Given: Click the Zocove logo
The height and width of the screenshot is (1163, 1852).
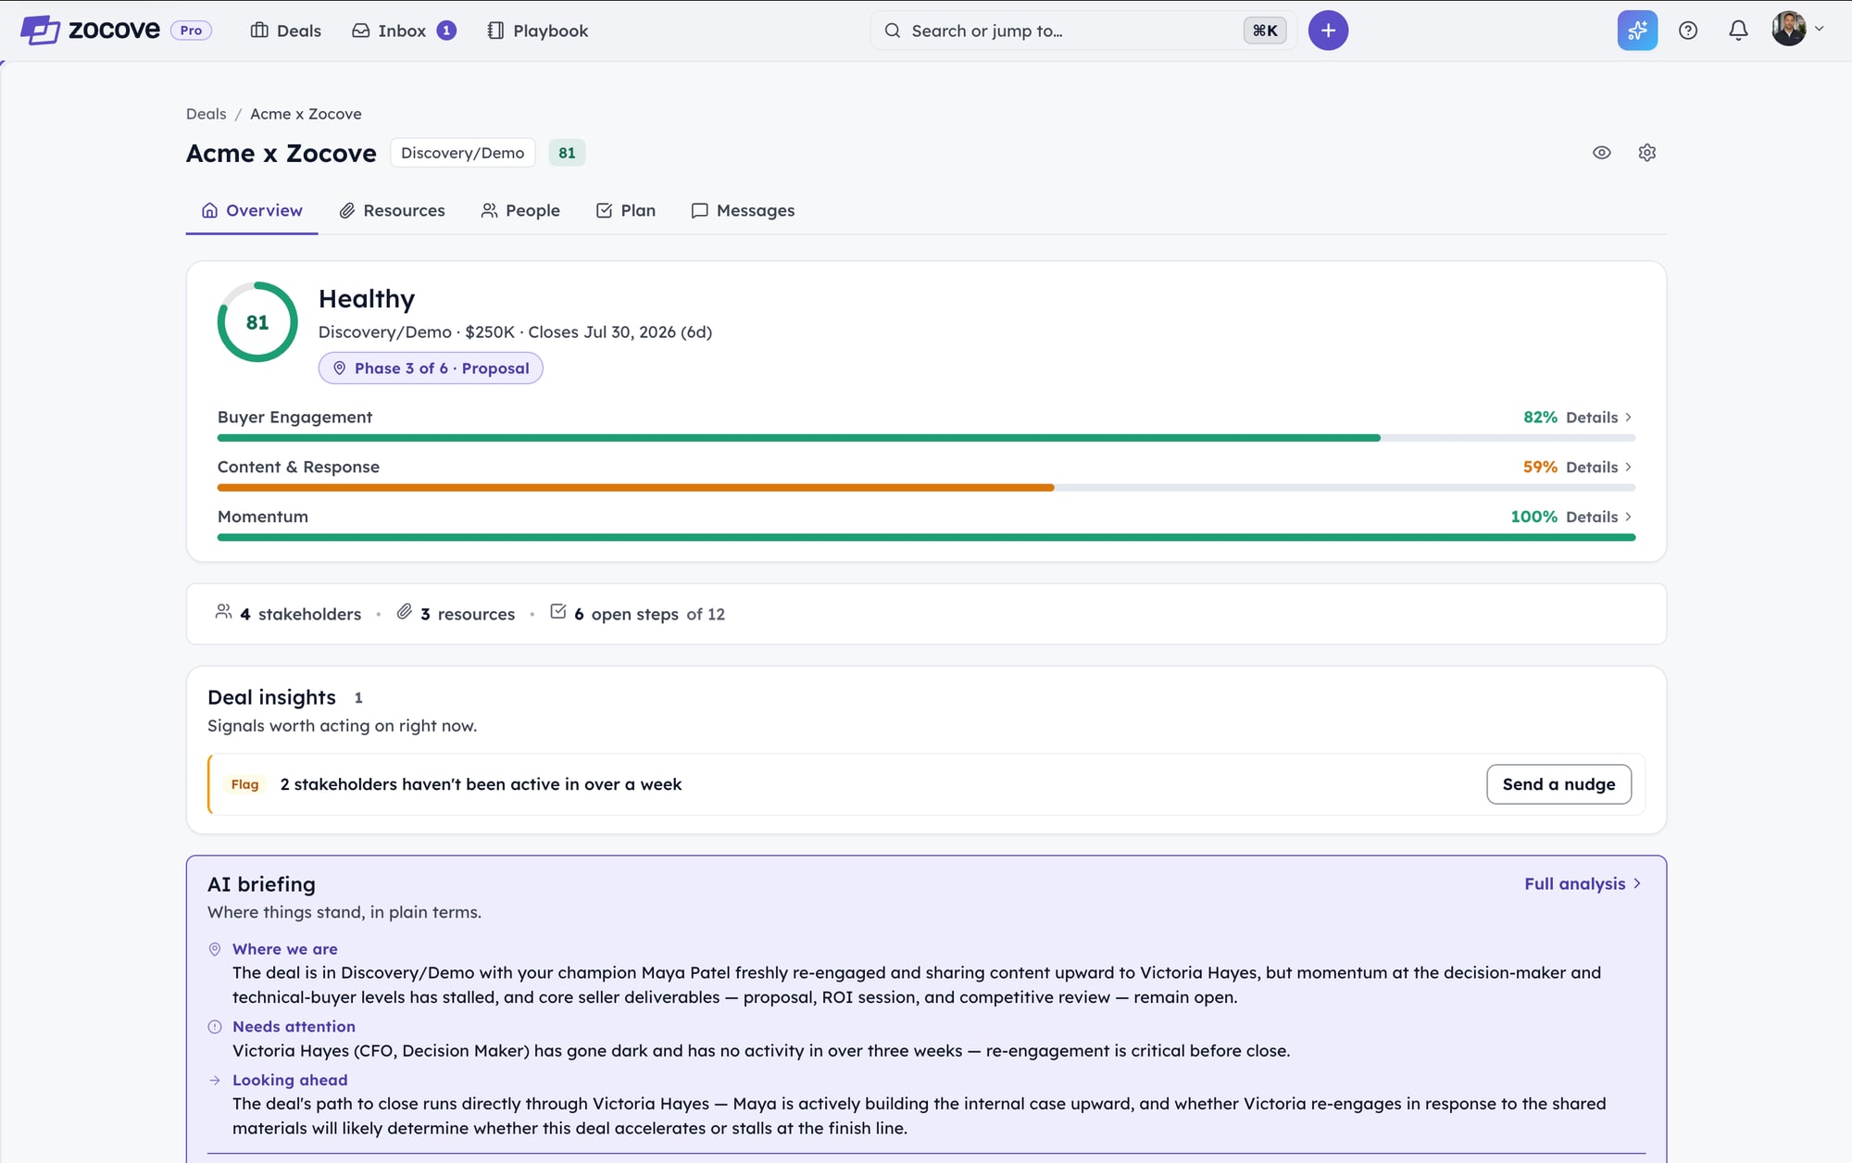Looking at the screenshot, I should coord(90,31).
